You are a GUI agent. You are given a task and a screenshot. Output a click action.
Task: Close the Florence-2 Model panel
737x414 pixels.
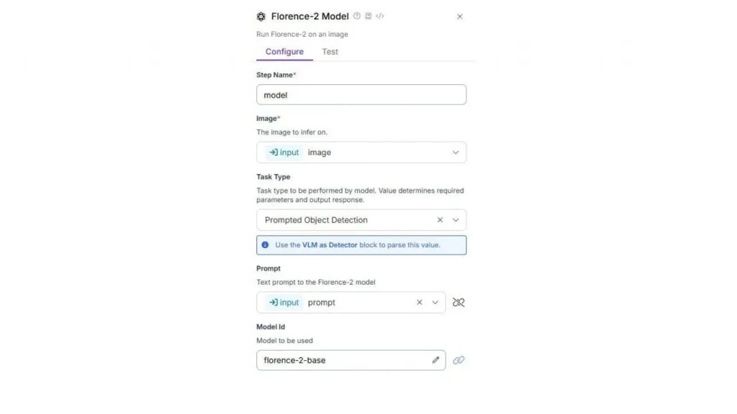point(460,17)
